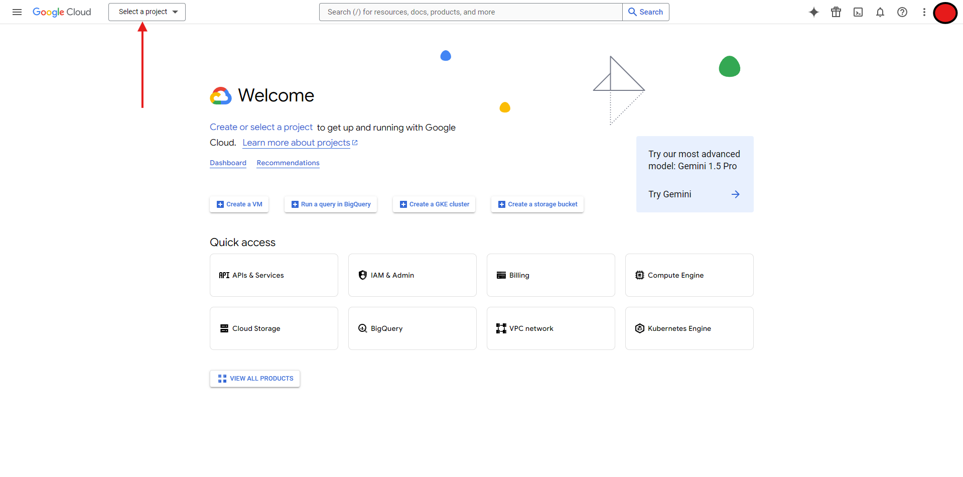
Task: Click the Google Cloud logo
Action: 62,12
